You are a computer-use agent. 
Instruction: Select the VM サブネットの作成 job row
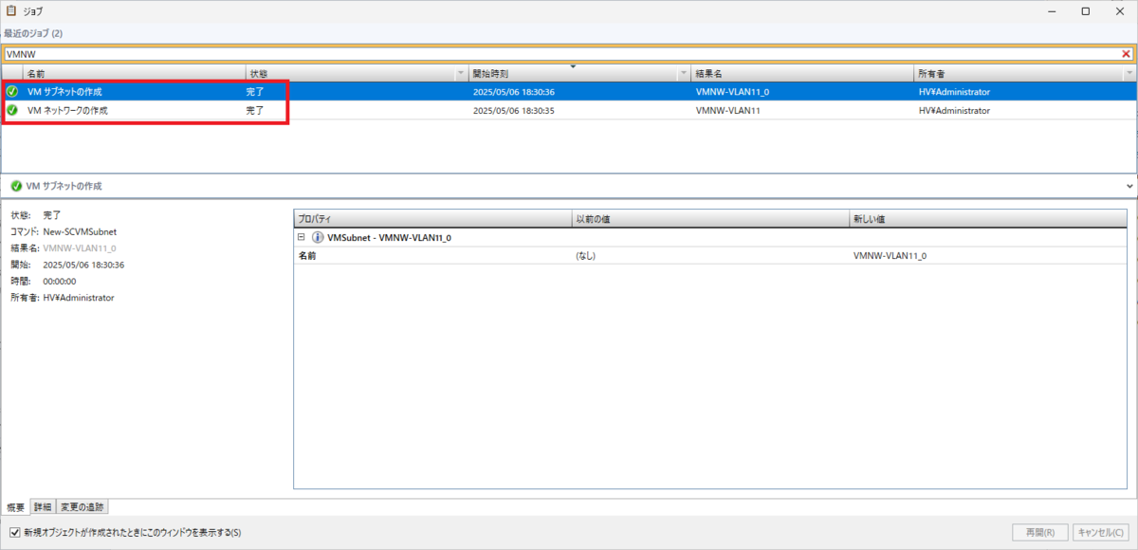[569, 92]
